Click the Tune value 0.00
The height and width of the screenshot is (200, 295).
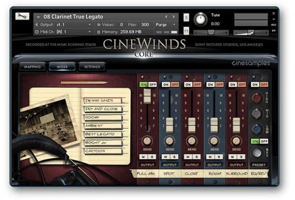point(215,24)
